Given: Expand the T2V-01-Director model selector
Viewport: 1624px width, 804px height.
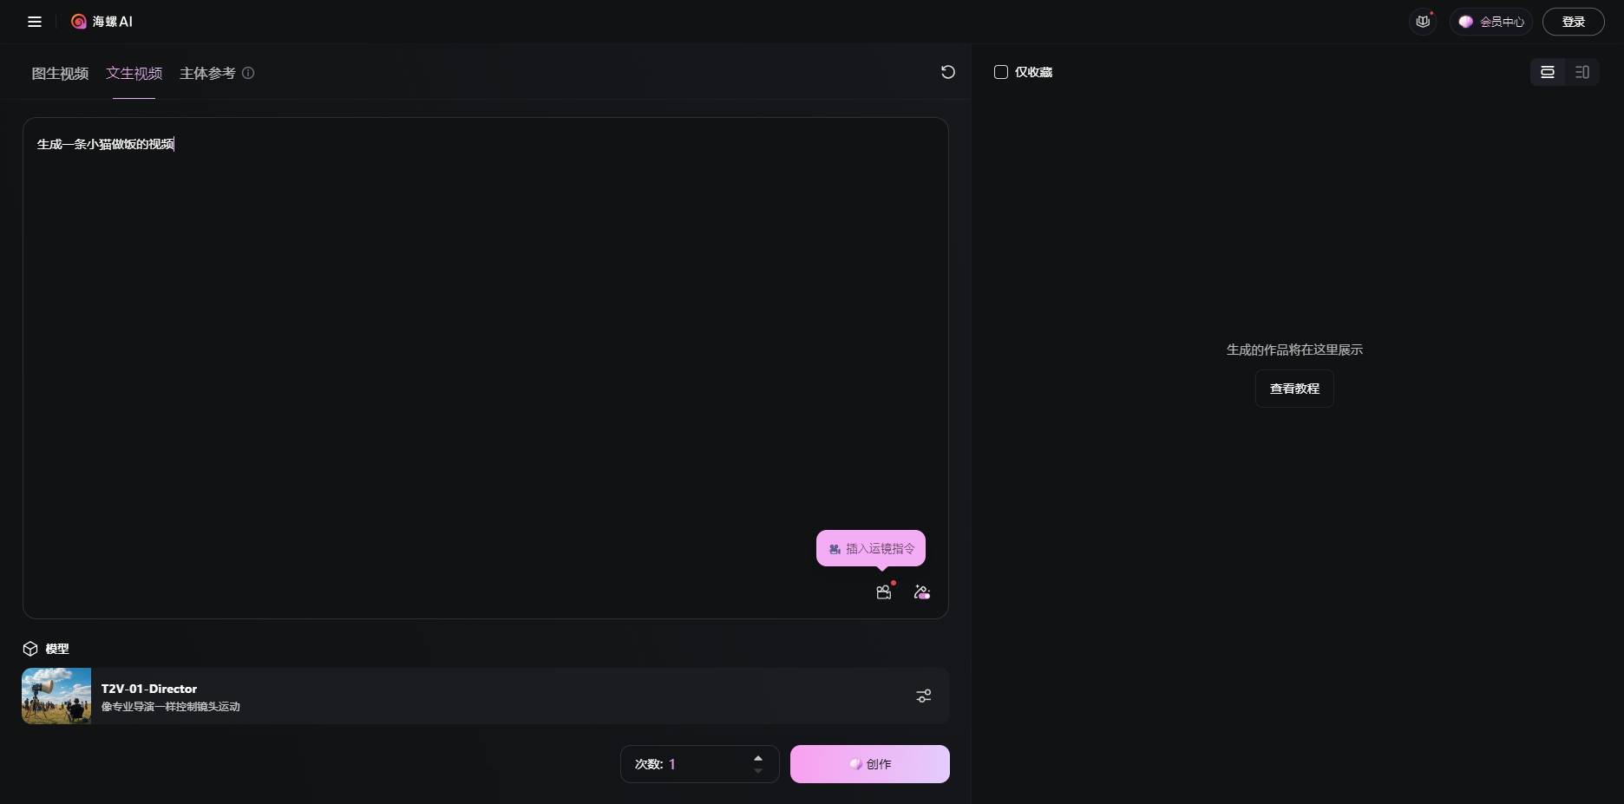Looking at the screenshot, I should [486, 696].
